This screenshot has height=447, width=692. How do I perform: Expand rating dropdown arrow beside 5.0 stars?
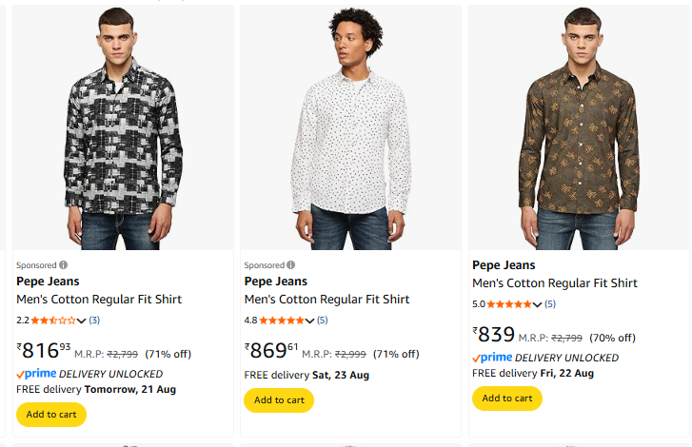tap(539, 305)
